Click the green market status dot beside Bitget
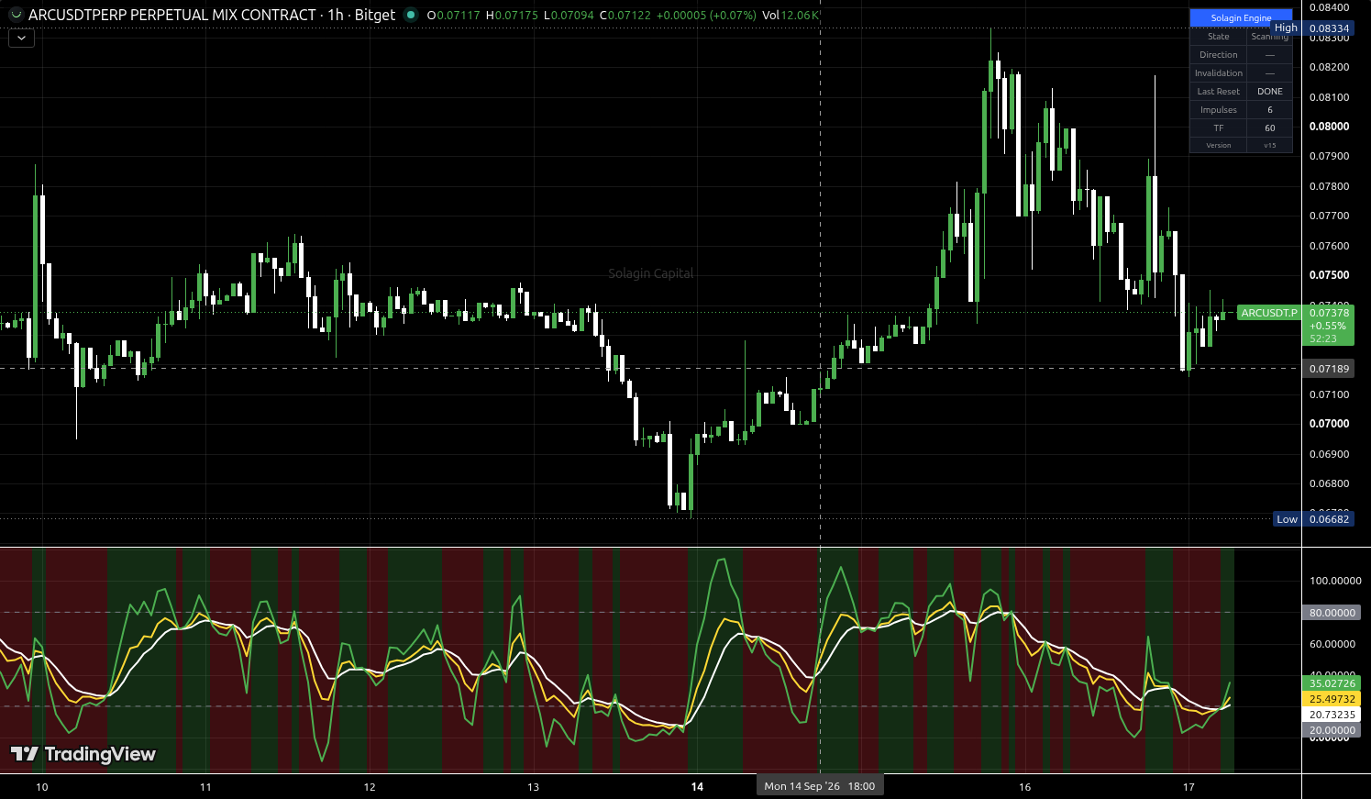The image size is (1371, 799). [x=411, y=15]
